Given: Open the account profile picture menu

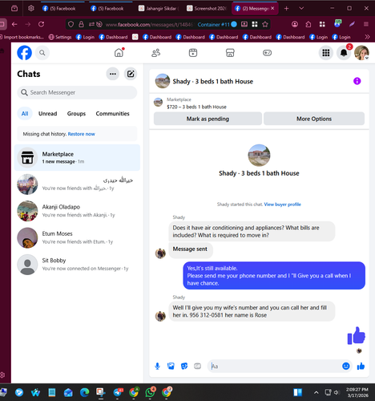Looking at the screenshot, I should [361, 53].
